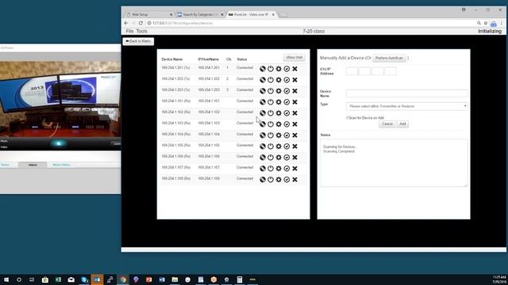Click power icon for 169.254.1.202 (Tx)
This screenshot has width=508, height=285.
click(271, 80)
